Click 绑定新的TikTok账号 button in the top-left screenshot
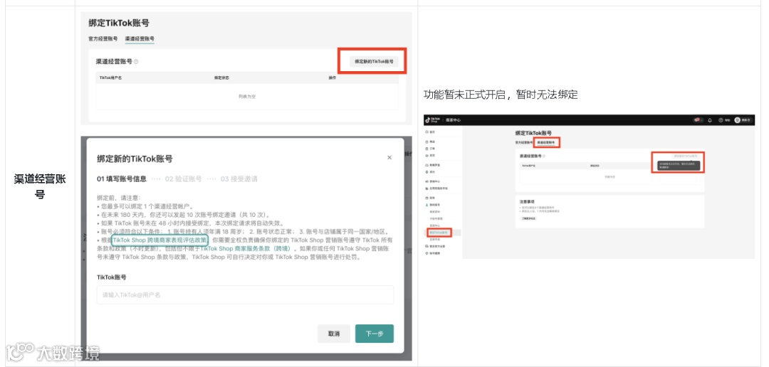 pyautogui.click(x=374, y=62)
